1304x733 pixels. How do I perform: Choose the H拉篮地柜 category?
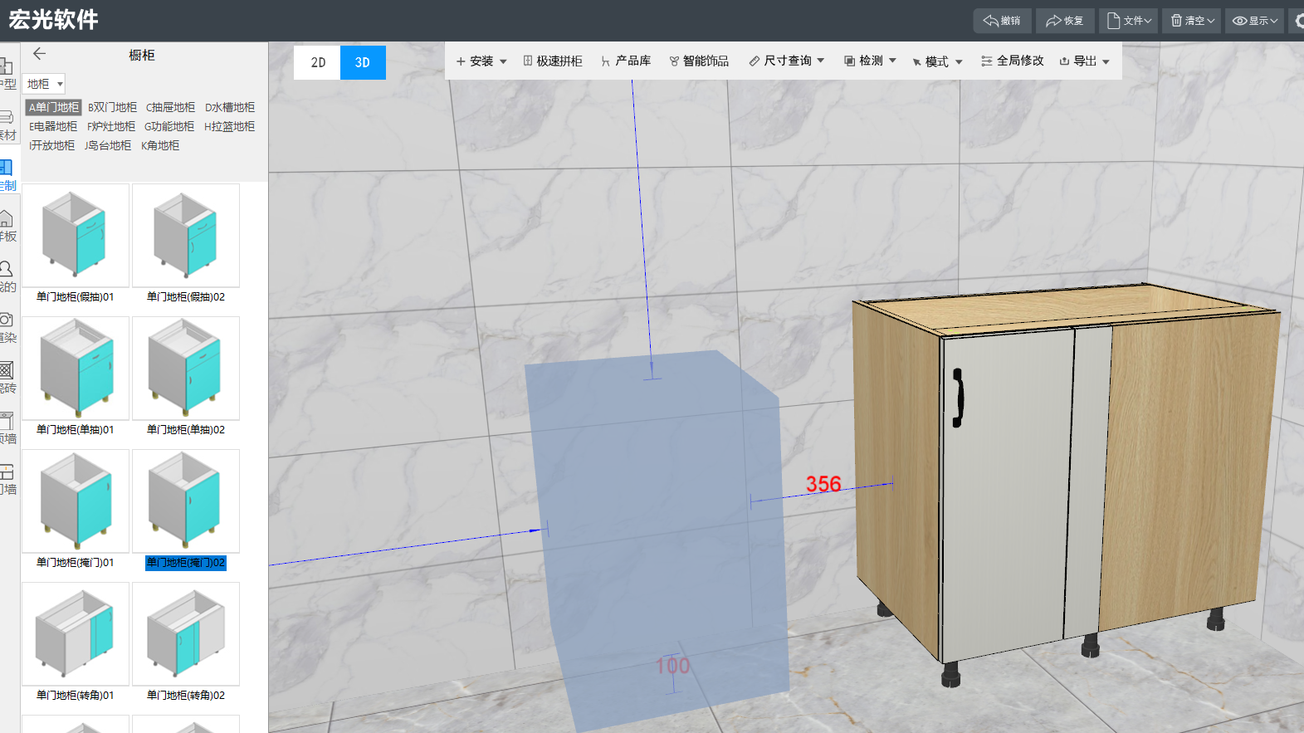[229, 126]
